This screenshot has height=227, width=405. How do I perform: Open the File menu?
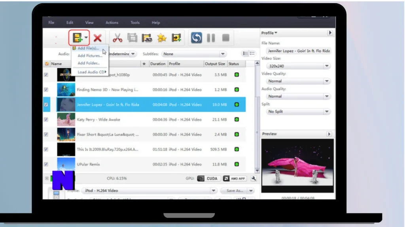click(51, 22)
